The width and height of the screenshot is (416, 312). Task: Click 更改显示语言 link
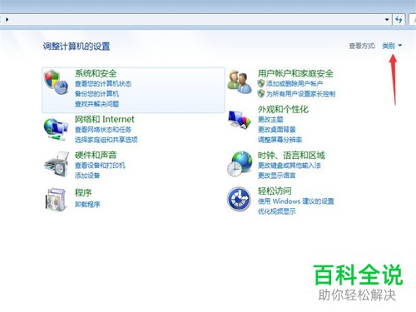pos(277,176)
